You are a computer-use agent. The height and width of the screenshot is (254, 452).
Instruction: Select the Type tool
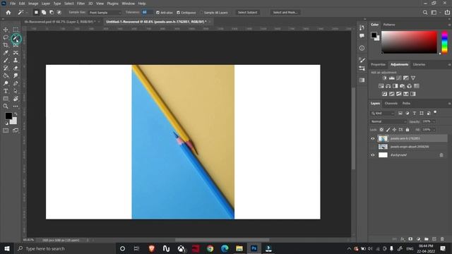pyautogui.click(x=6, y=91)
